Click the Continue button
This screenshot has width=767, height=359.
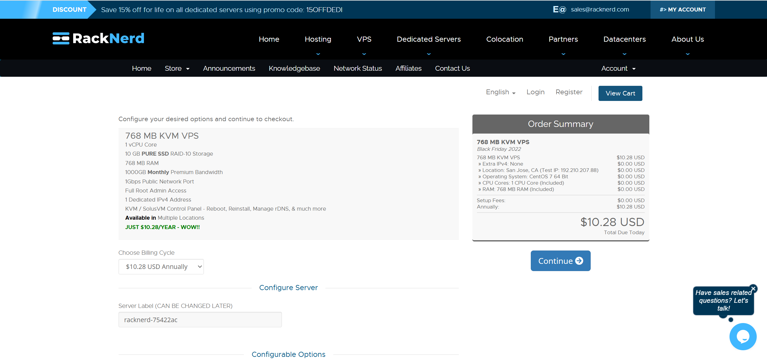coord(560,261)
